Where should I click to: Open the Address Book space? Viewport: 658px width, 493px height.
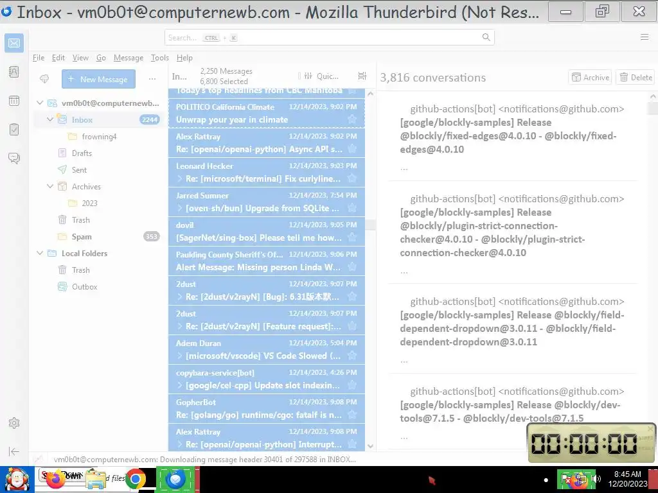point(14,72)
